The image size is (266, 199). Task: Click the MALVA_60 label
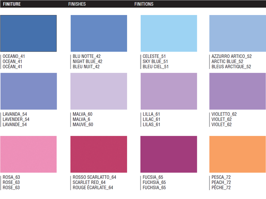(x=83, y=114)
